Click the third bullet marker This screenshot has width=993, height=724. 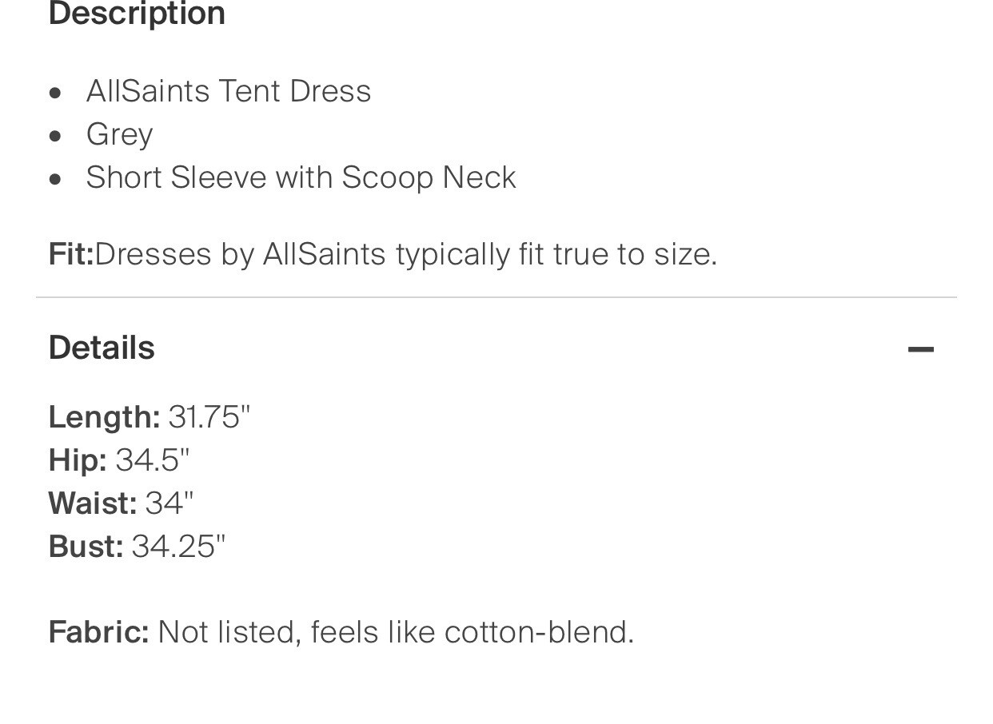pos(57,179)
